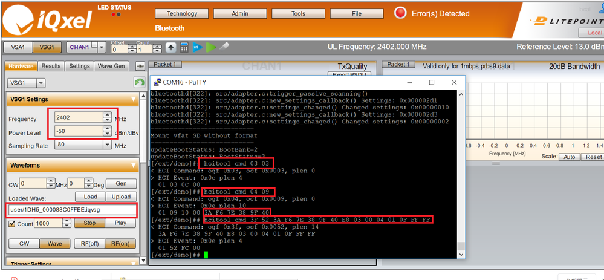The image size is (604, 280).
Task: Click the CW Deg spinner arrows
Action: click(x=89, y=184)
